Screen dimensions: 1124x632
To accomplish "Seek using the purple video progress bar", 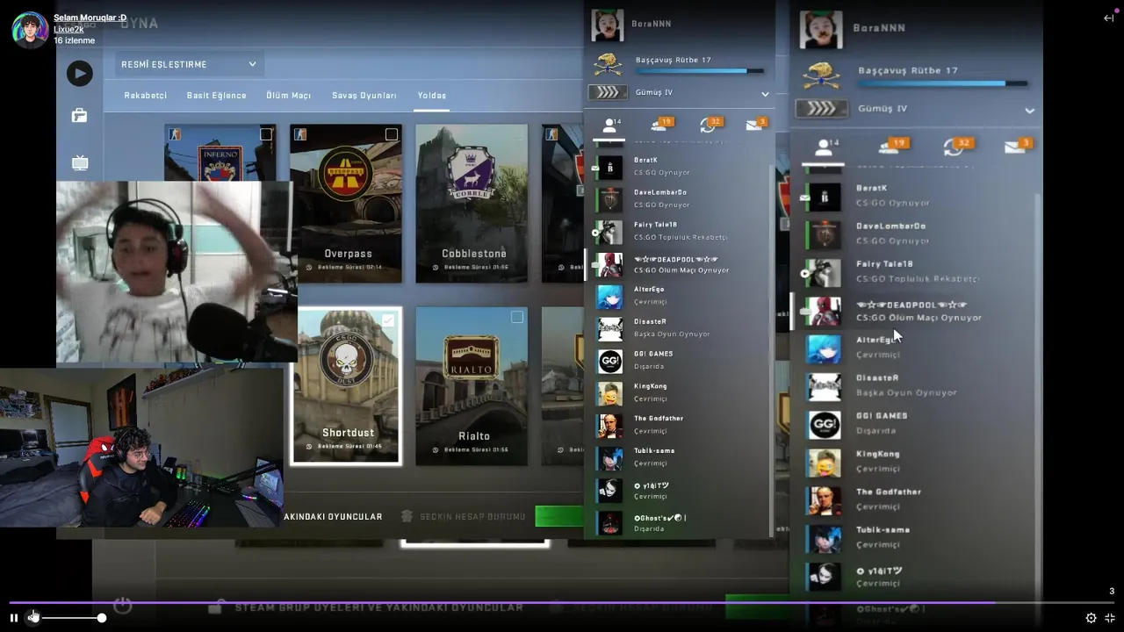I will 562,603.
